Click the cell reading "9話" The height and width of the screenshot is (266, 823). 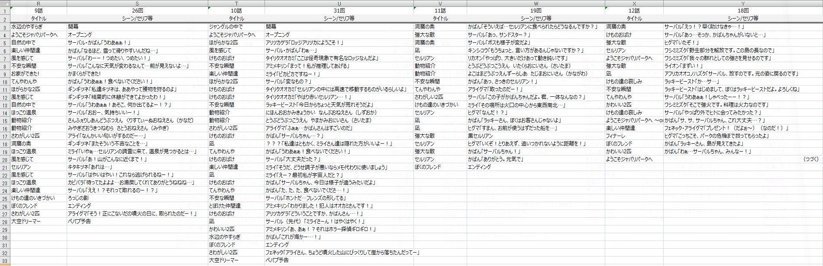pyautogui.click(x=38, y=10)
